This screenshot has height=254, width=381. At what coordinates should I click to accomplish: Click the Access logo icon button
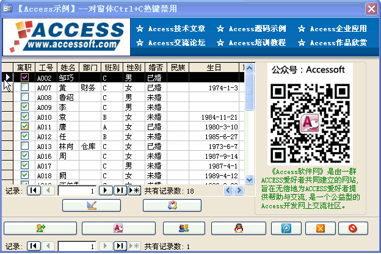tap(118, 228)
